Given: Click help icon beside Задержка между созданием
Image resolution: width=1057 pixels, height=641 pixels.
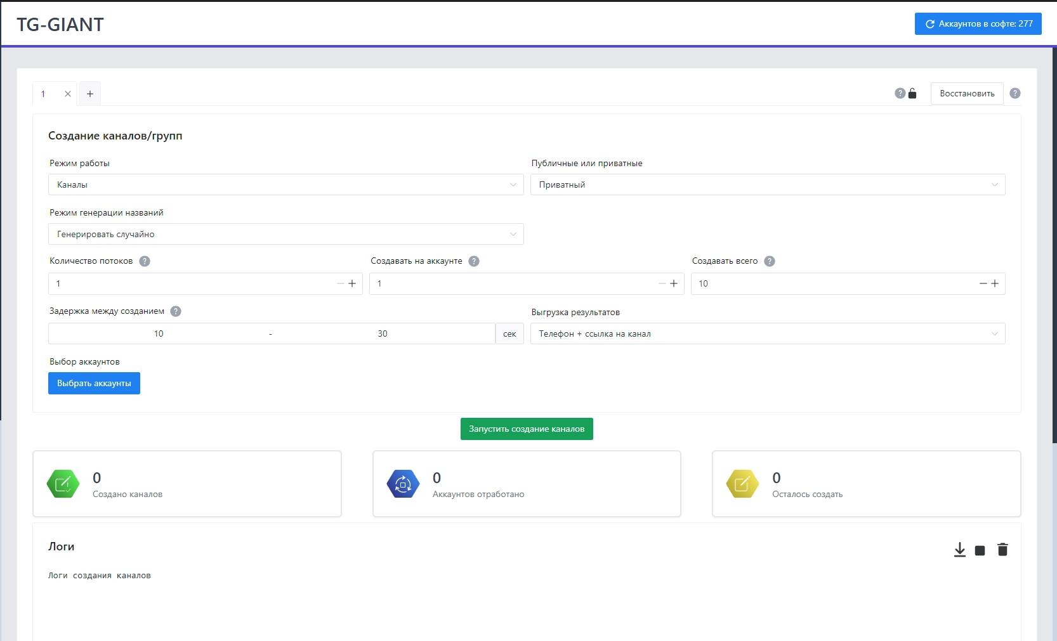Looking at the screenshot, I should 176,311.
